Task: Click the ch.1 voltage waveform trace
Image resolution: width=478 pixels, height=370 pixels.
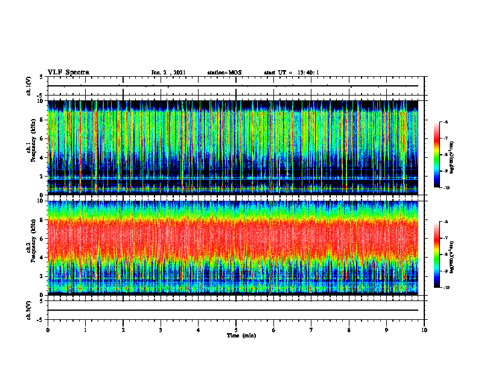Action: (233, 86)
